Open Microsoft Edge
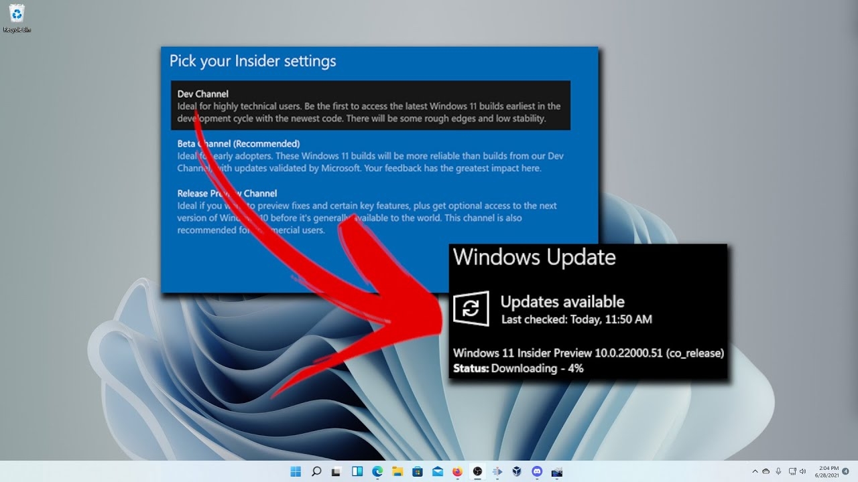Viewport: 858px width, 482px height. [377, 471]
